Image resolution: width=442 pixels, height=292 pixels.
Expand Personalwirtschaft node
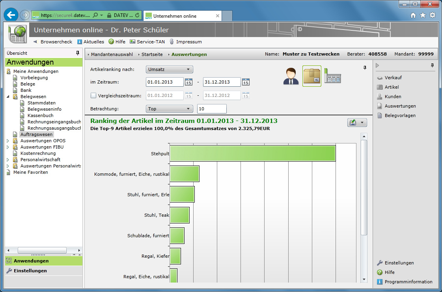(7, 160)
